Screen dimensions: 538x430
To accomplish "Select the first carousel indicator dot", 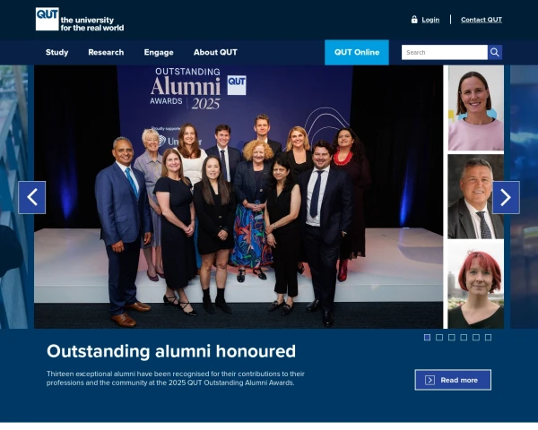I will pos(427,338).
